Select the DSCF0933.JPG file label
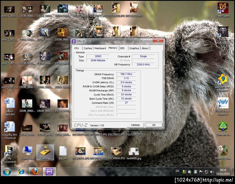This screenshot has width=235, height=184. [116, 135]
